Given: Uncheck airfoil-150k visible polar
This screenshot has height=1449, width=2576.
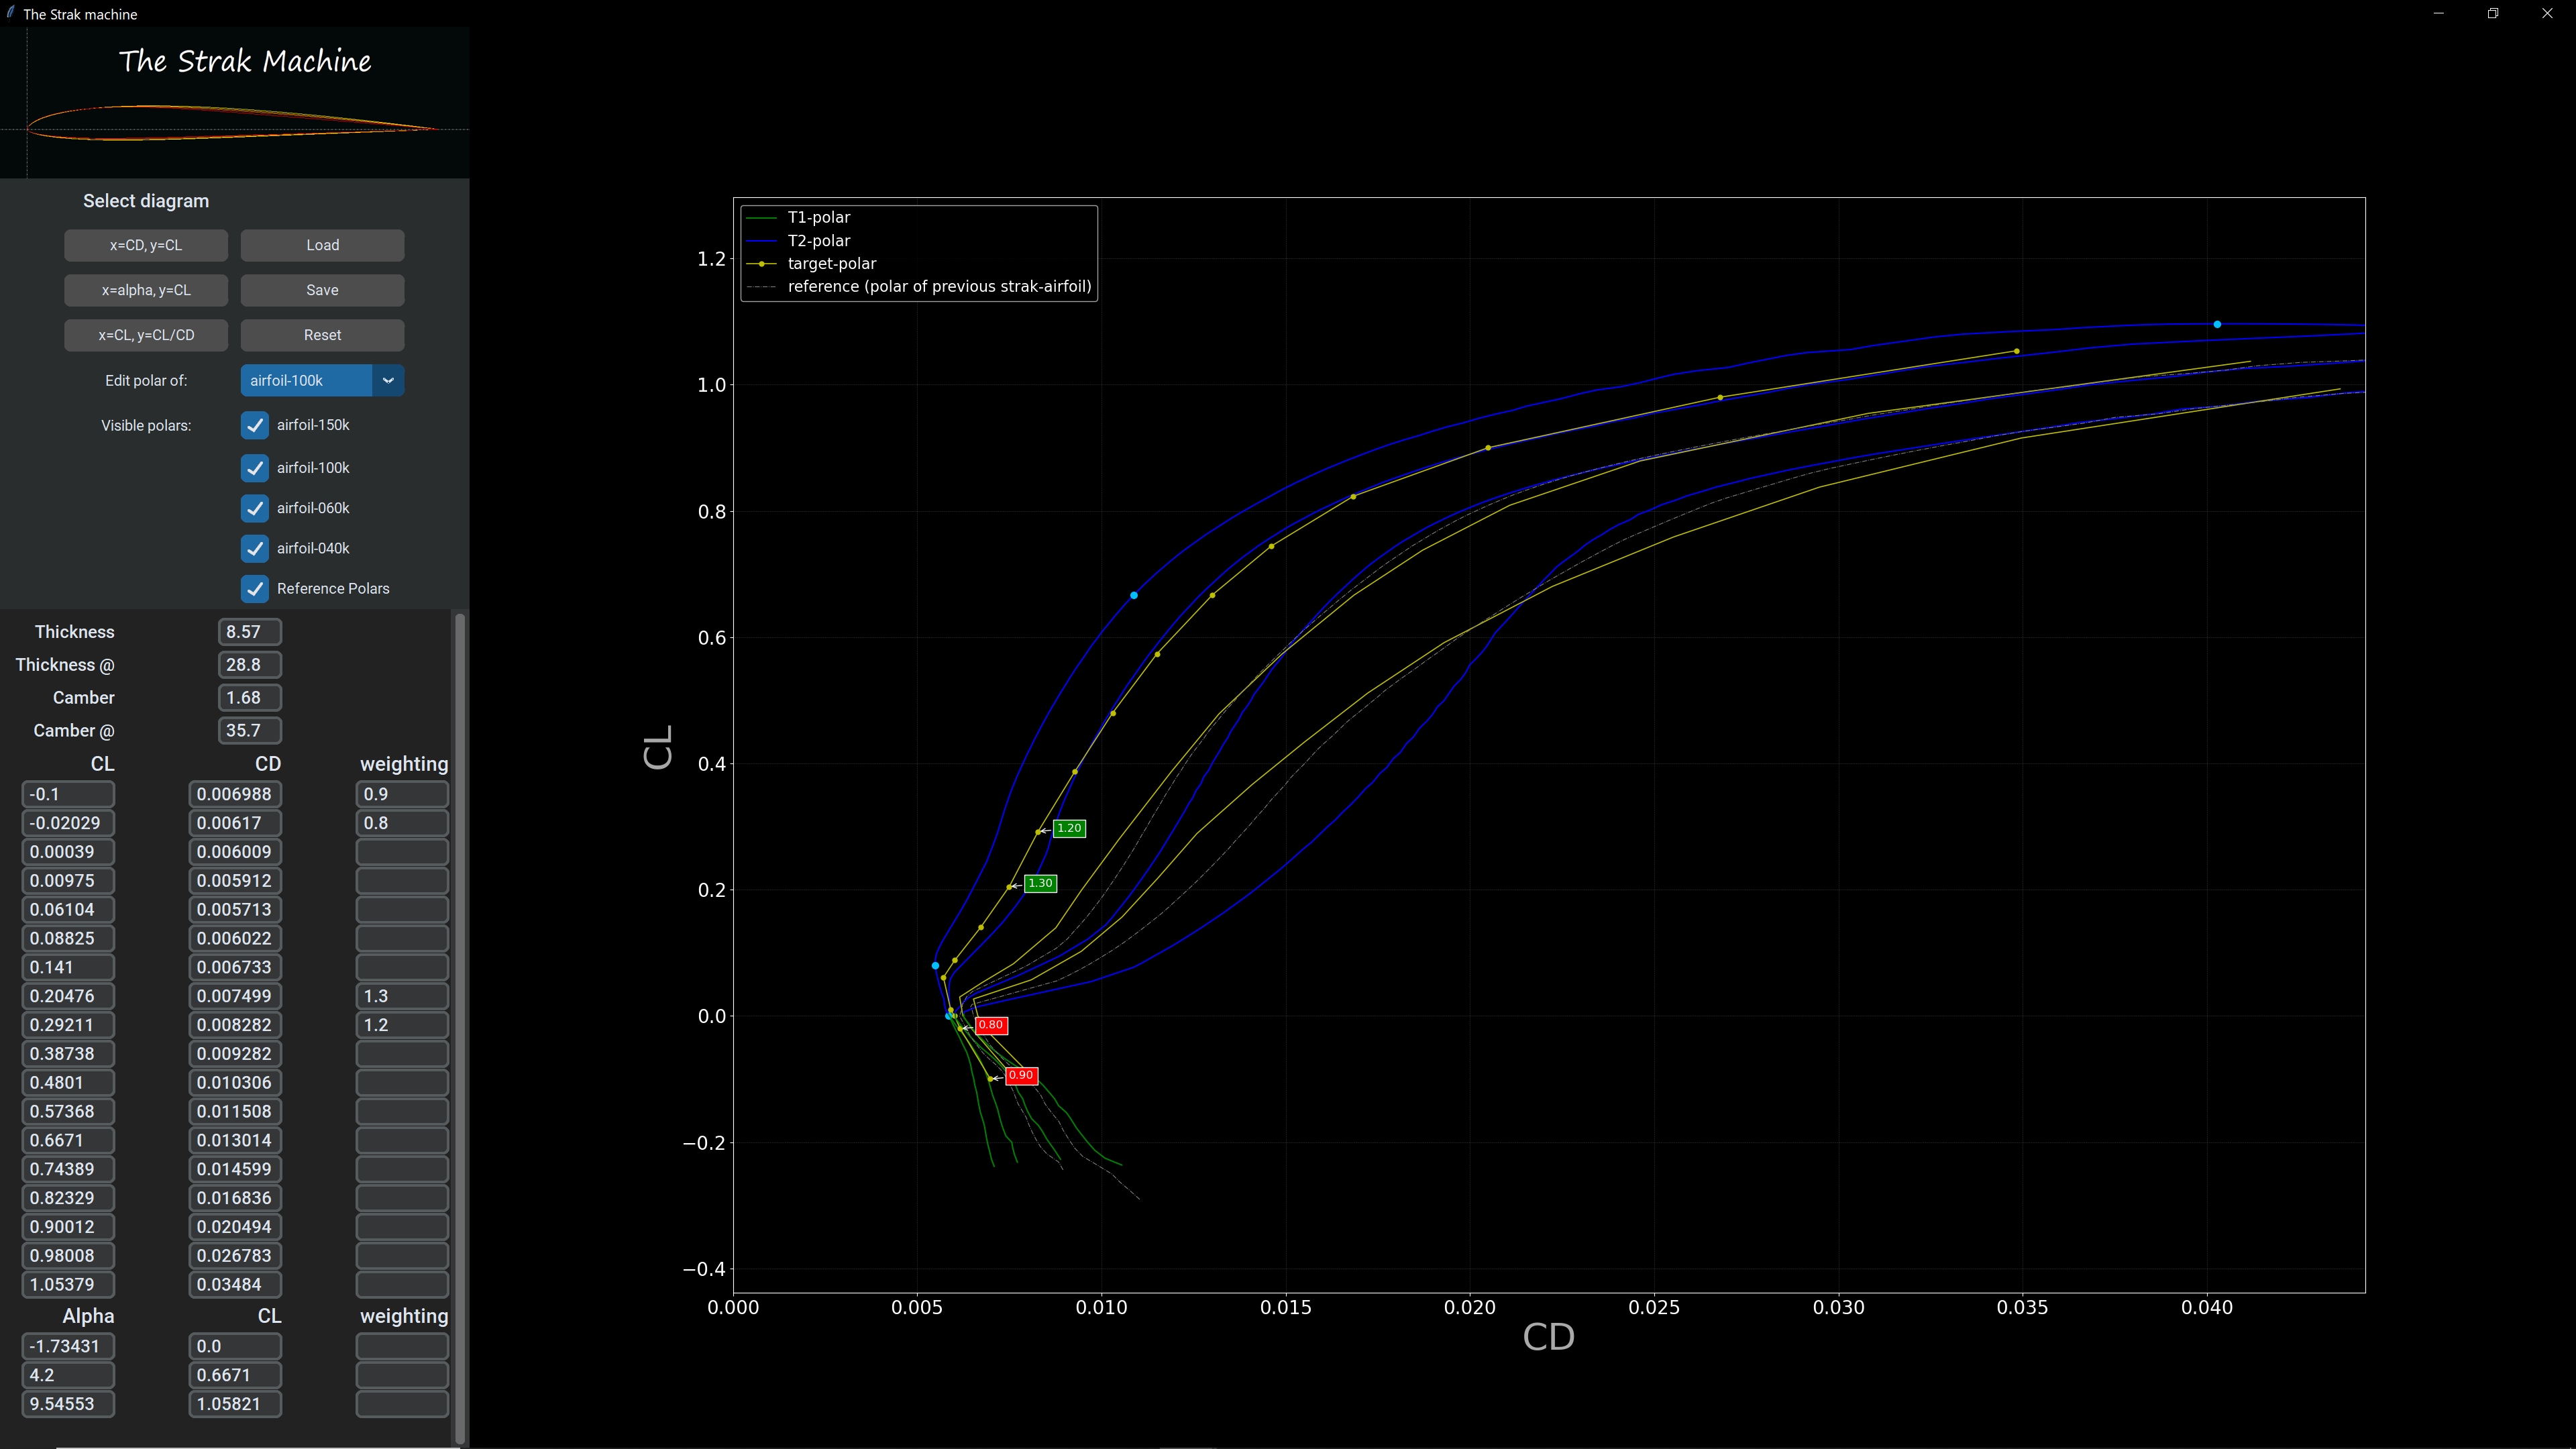Looking at the screenshot, I should pyautogui.click(x=255, y=425).
